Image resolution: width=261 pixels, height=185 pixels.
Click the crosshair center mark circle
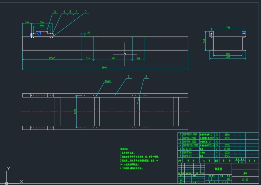125,54
